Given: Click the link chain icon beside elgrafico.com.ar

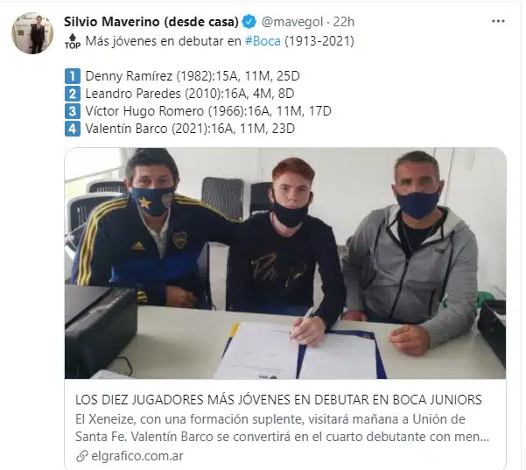Looking at the screenshot, I should pos(82,456).
